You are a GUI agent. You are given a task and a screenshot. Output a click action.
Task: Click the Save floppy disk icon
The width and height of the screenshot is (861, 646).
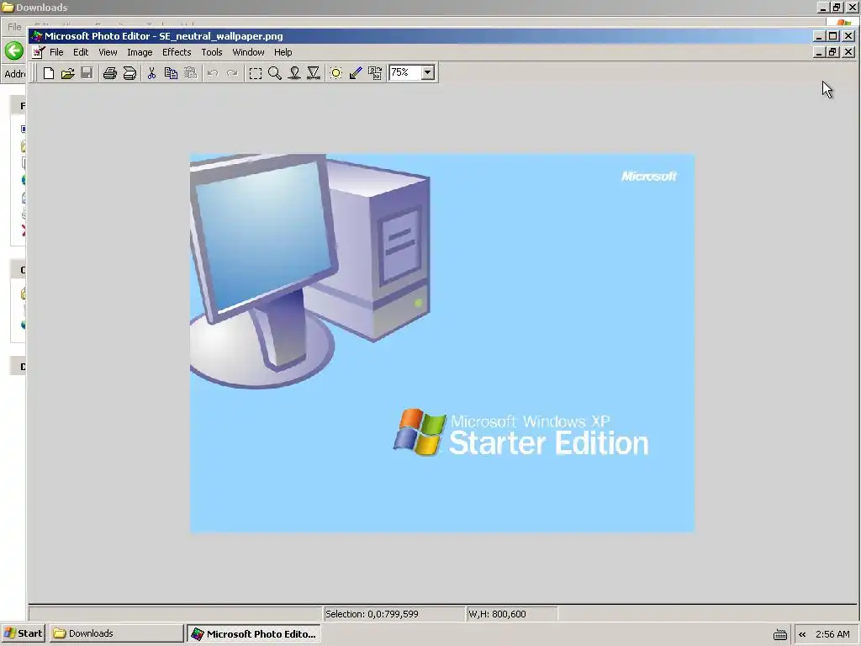(87, 73)
